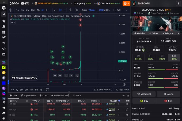The image size is (182, 121).
Task: Toggle percent scale on chart
Action: (116, 90)
